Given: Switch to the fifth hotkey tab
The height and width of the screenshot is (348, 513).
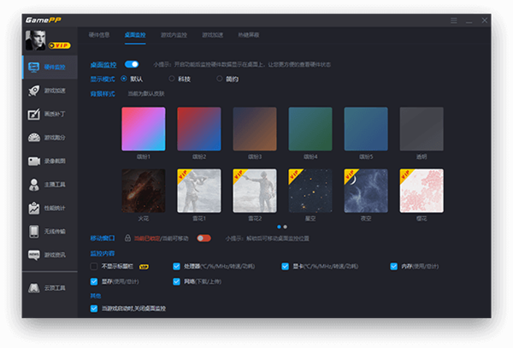Looking at the screenshot, I should [249, 35].
